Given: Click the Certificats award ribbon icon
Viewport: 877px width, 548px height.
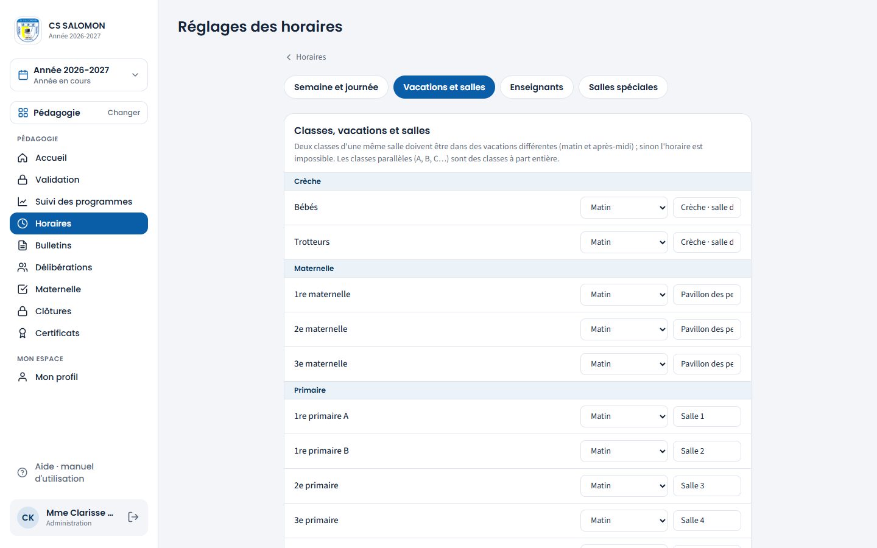Looking at the screenshot, I should pyautogui.click(x=23, y=333).
